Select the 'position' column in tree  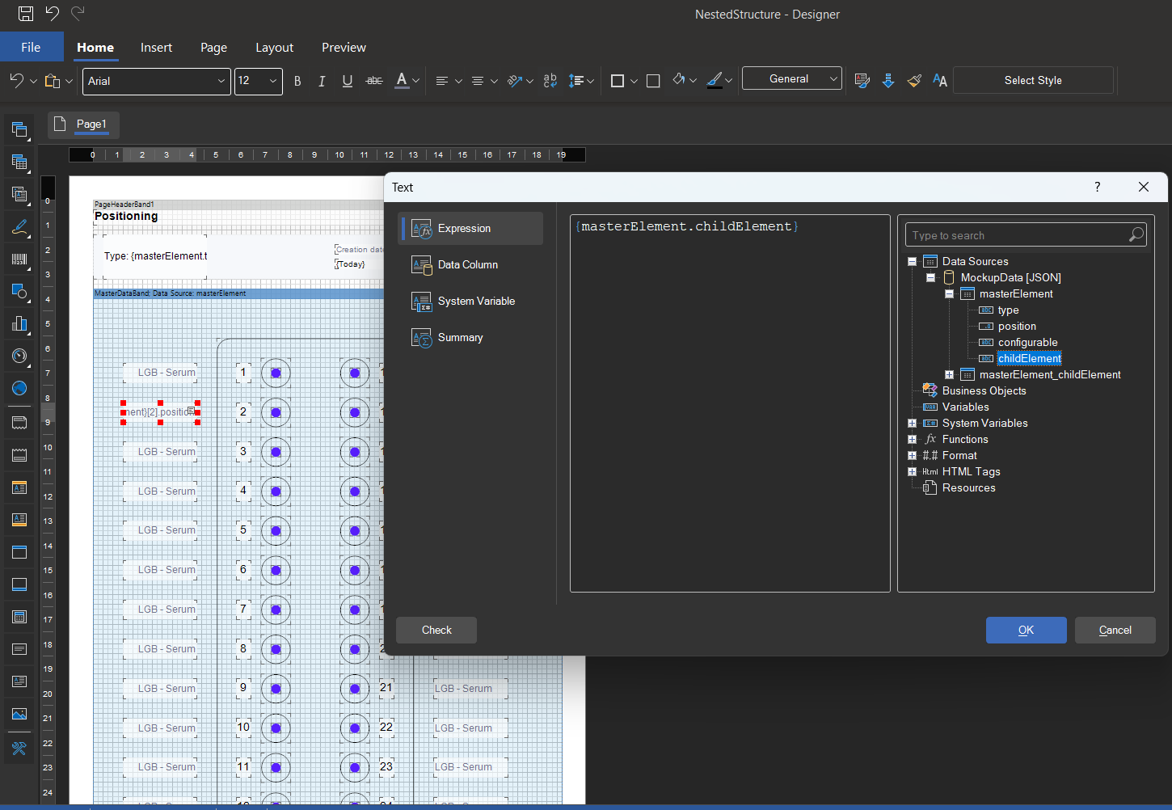pos(1017,327)
